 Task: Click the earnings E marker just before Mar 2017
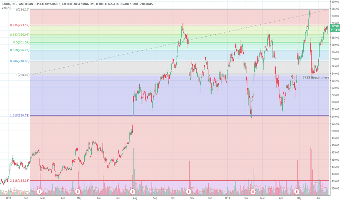pos(39,192)
